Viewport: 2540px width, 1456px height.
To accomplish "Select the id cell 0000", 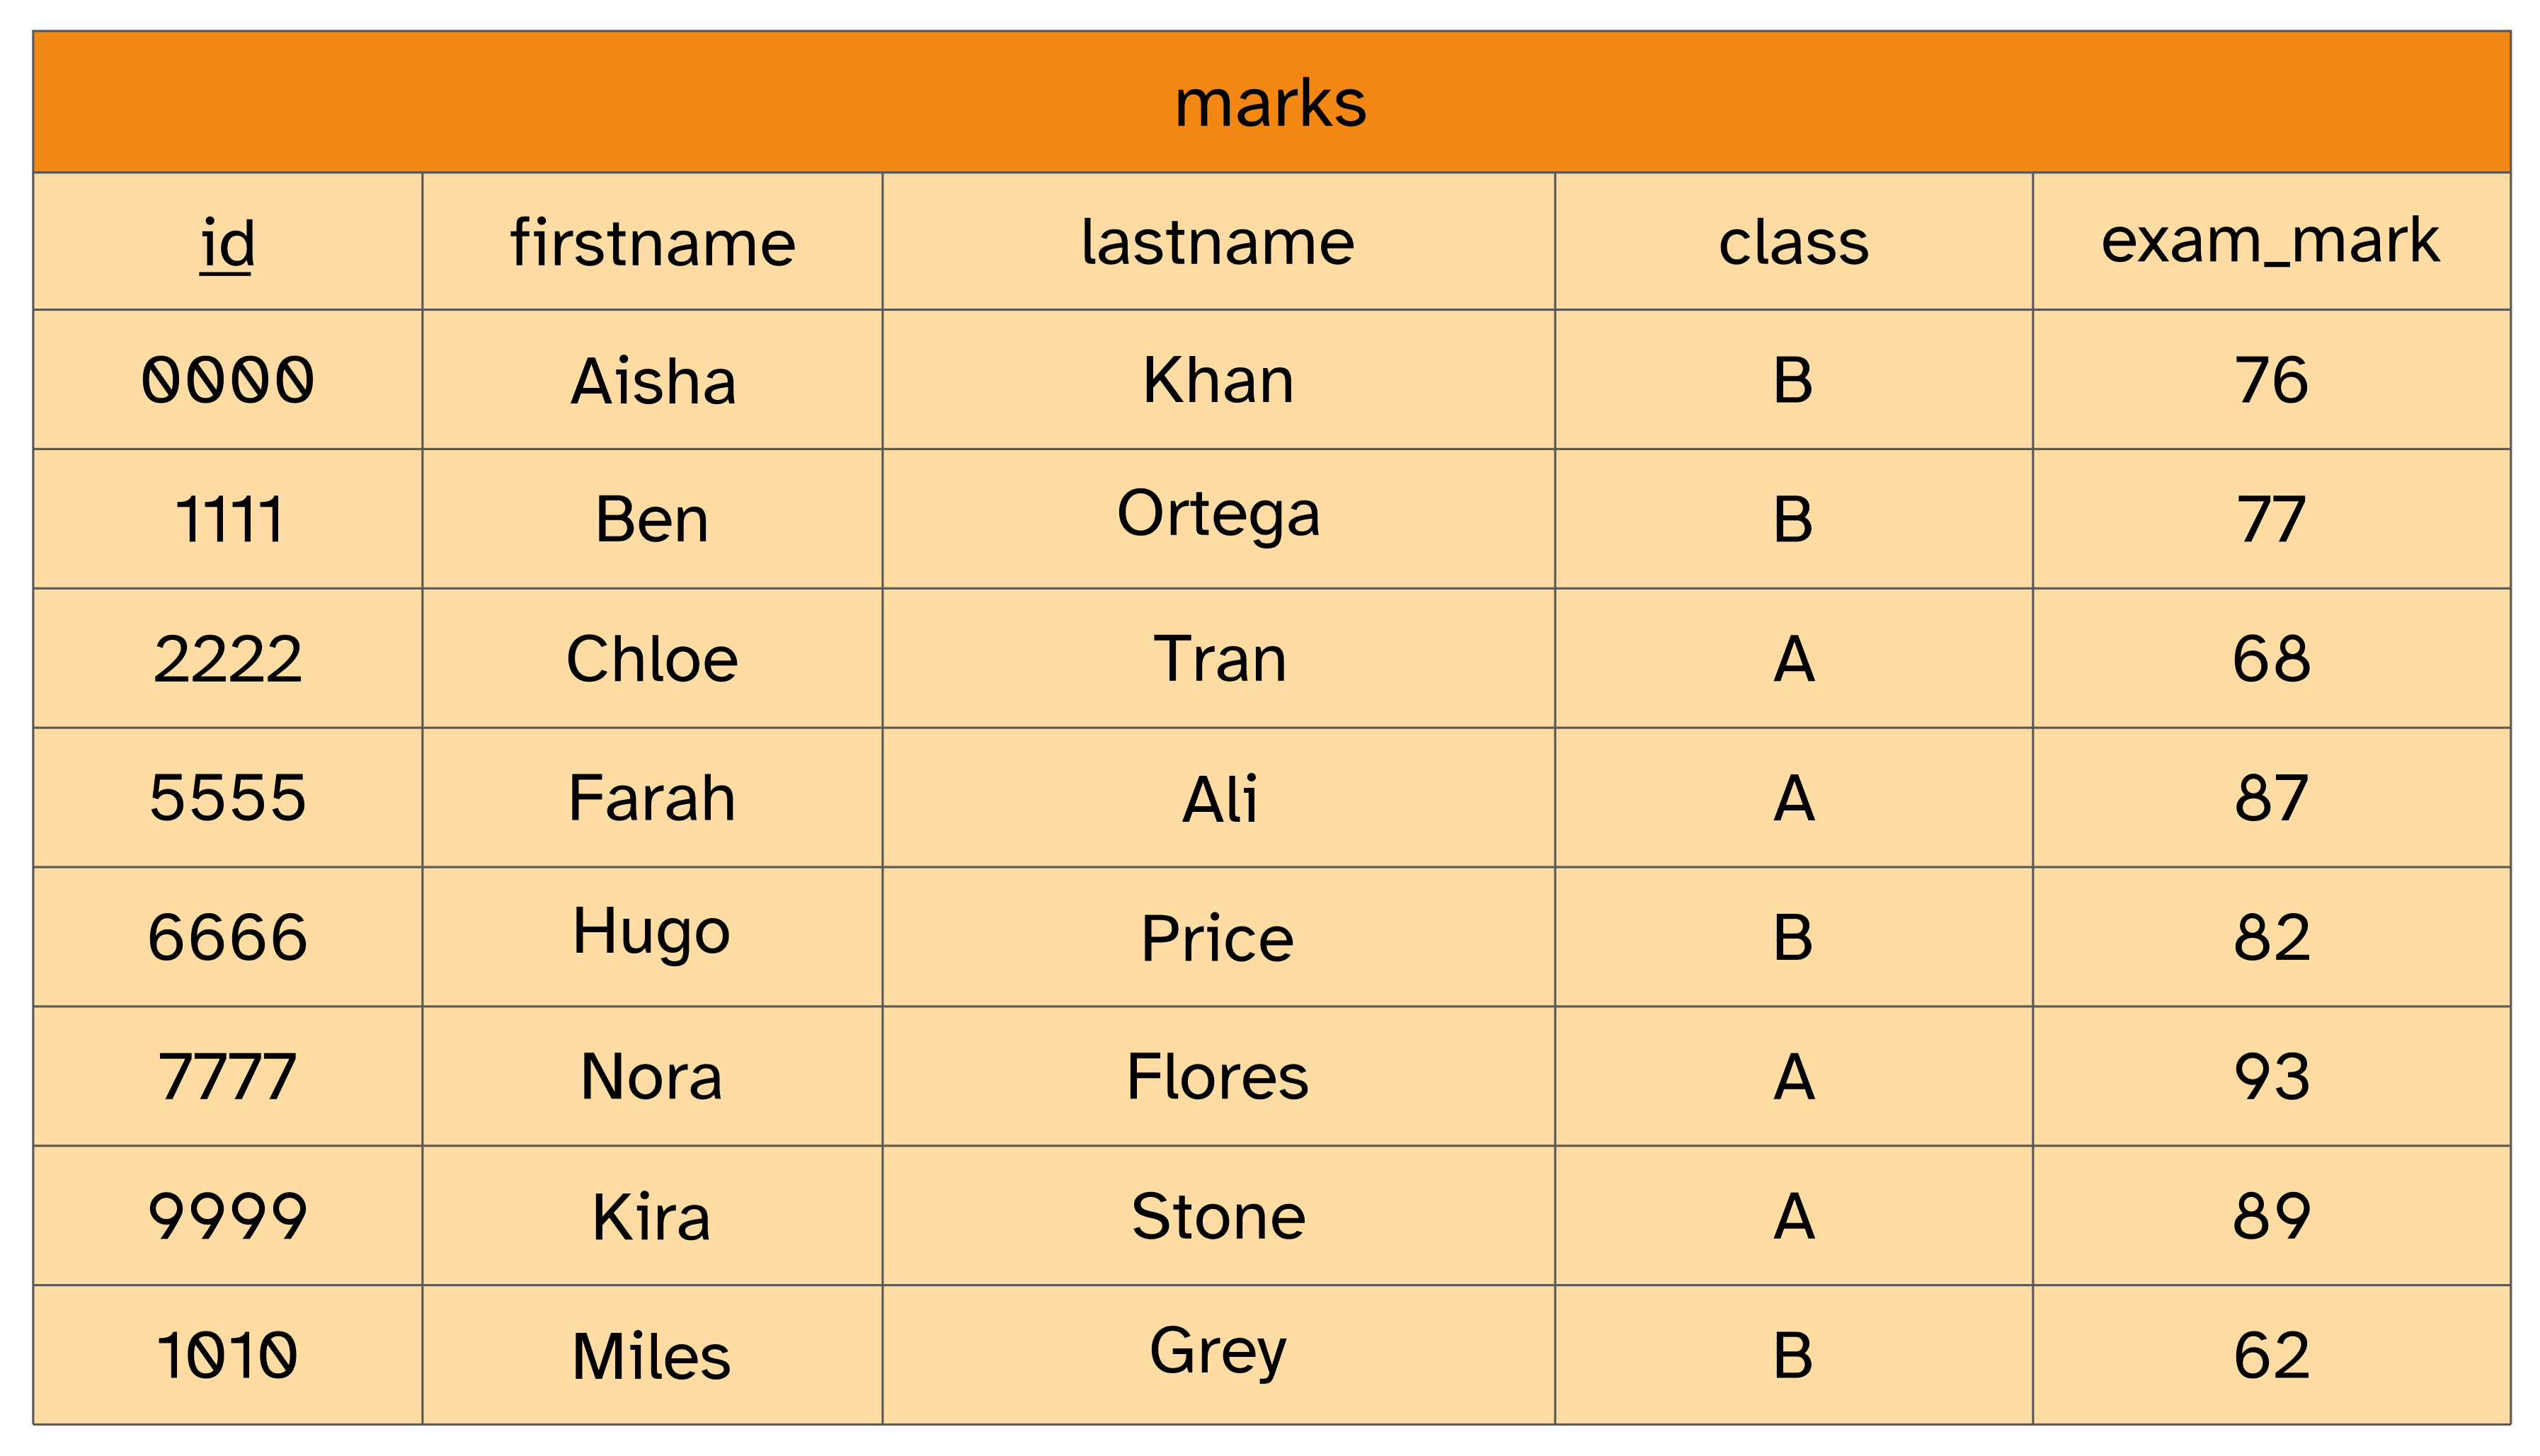I will (228, 381).
